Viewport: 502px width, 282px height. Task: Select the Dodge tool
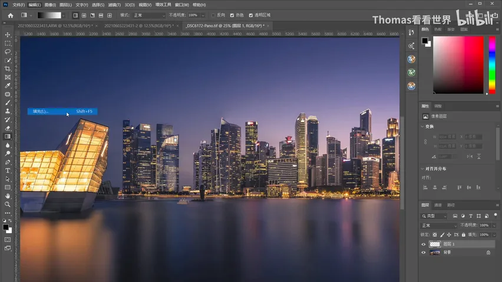(8, 153)
